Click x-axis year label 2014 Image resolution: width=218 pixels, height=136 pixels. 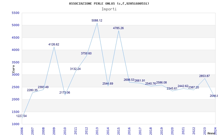pos(108,131)
